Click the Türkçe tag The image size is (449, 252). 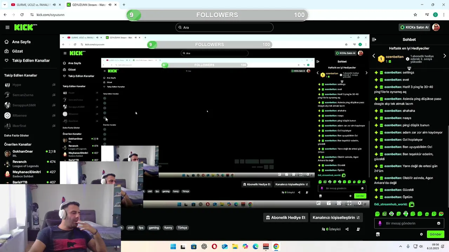pyautogui.click(x=182, y=227)
